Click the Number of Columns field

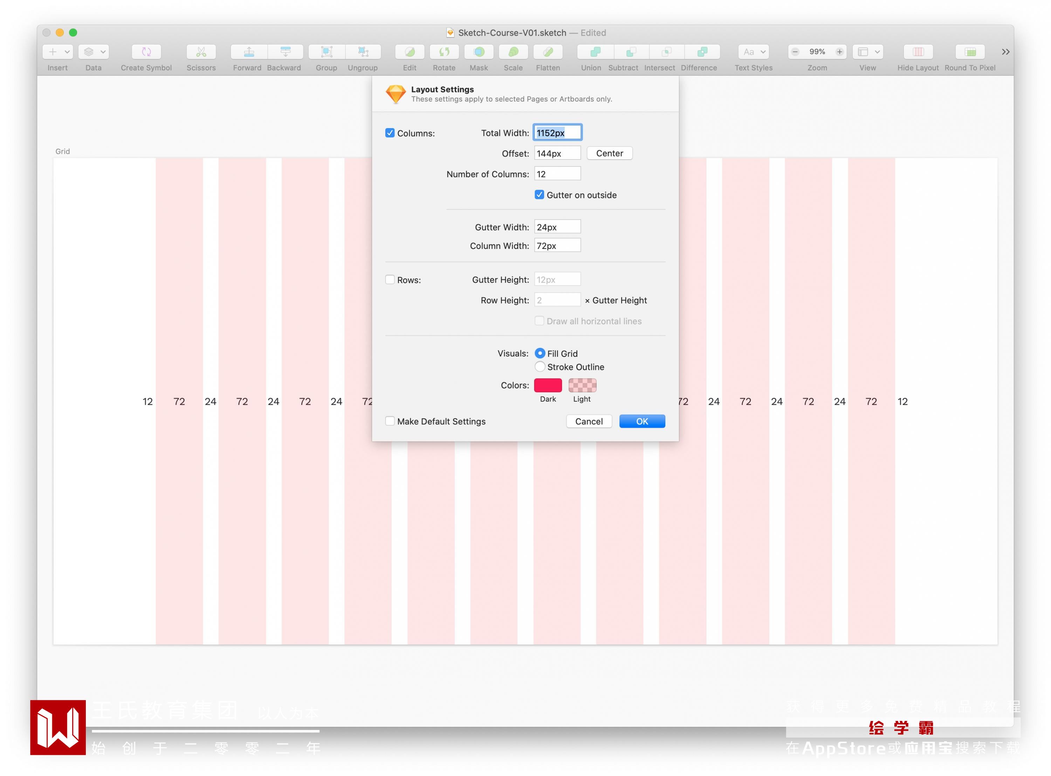click(x=557, y=174)
